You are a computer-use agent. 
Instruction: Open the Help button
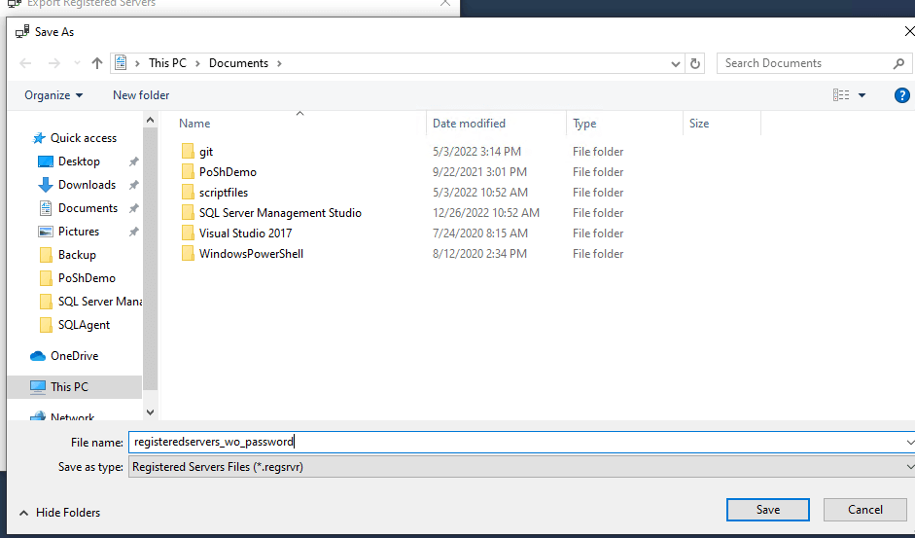[x=901, y=95]
